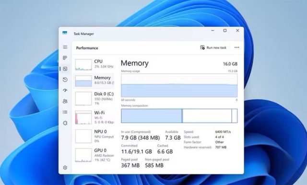Click the Wi-Fi mini graph thumbnail
Screen dimensions: 307x185
click(83, 117)
